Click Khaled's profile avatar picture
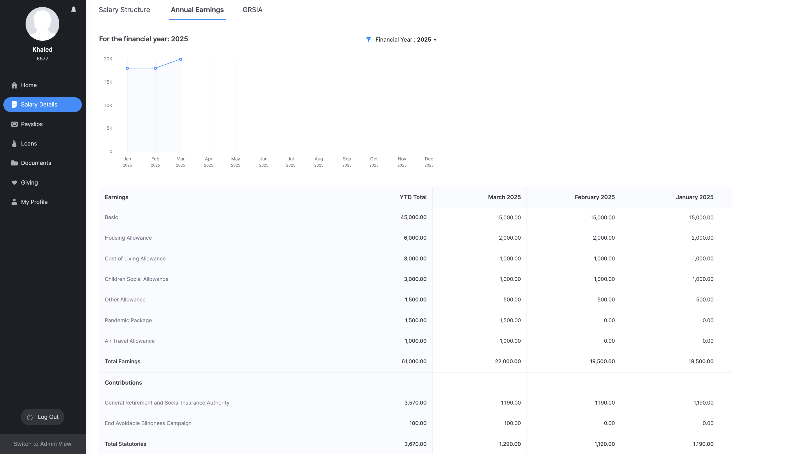809x454 pixels. click(x=42, y=24)
